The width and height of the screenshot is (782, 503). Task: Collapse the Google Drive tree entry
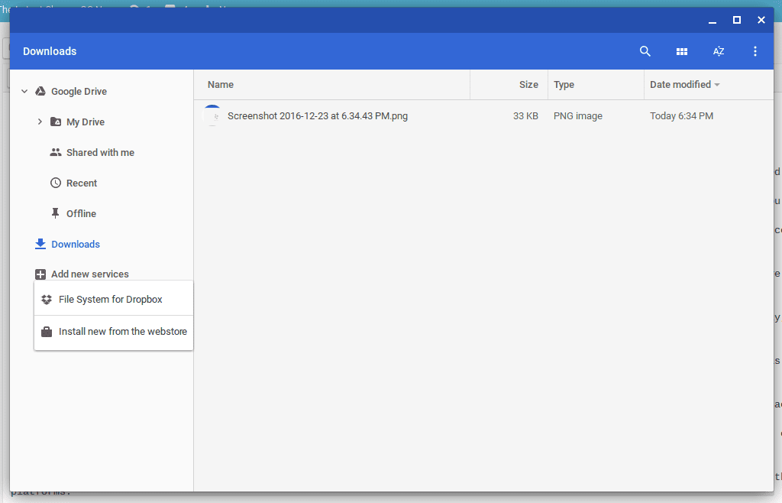[24, 90]
